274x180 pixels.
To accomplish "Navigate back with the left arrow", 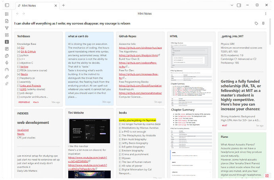I will [x=17, y=14].
